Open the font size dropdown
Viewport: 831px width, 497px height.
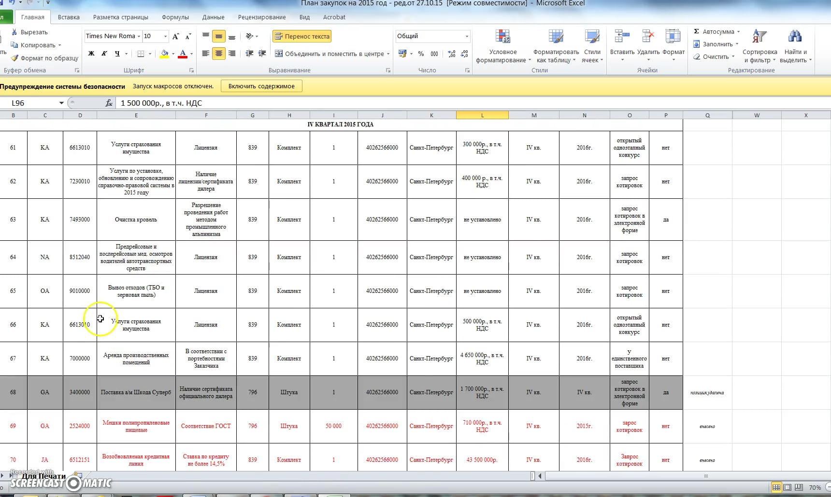click(x=165, y=36)
